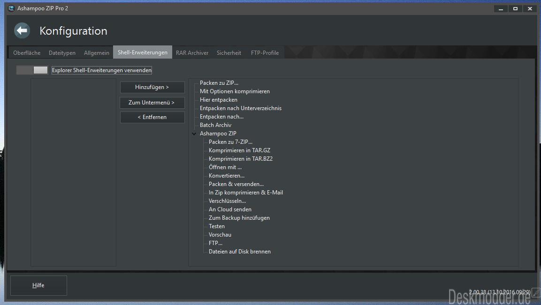Screen dimensions: 541x305
Task: Close the Ashampoo ZIP Pro window
Action: click(x=530, y=8)
